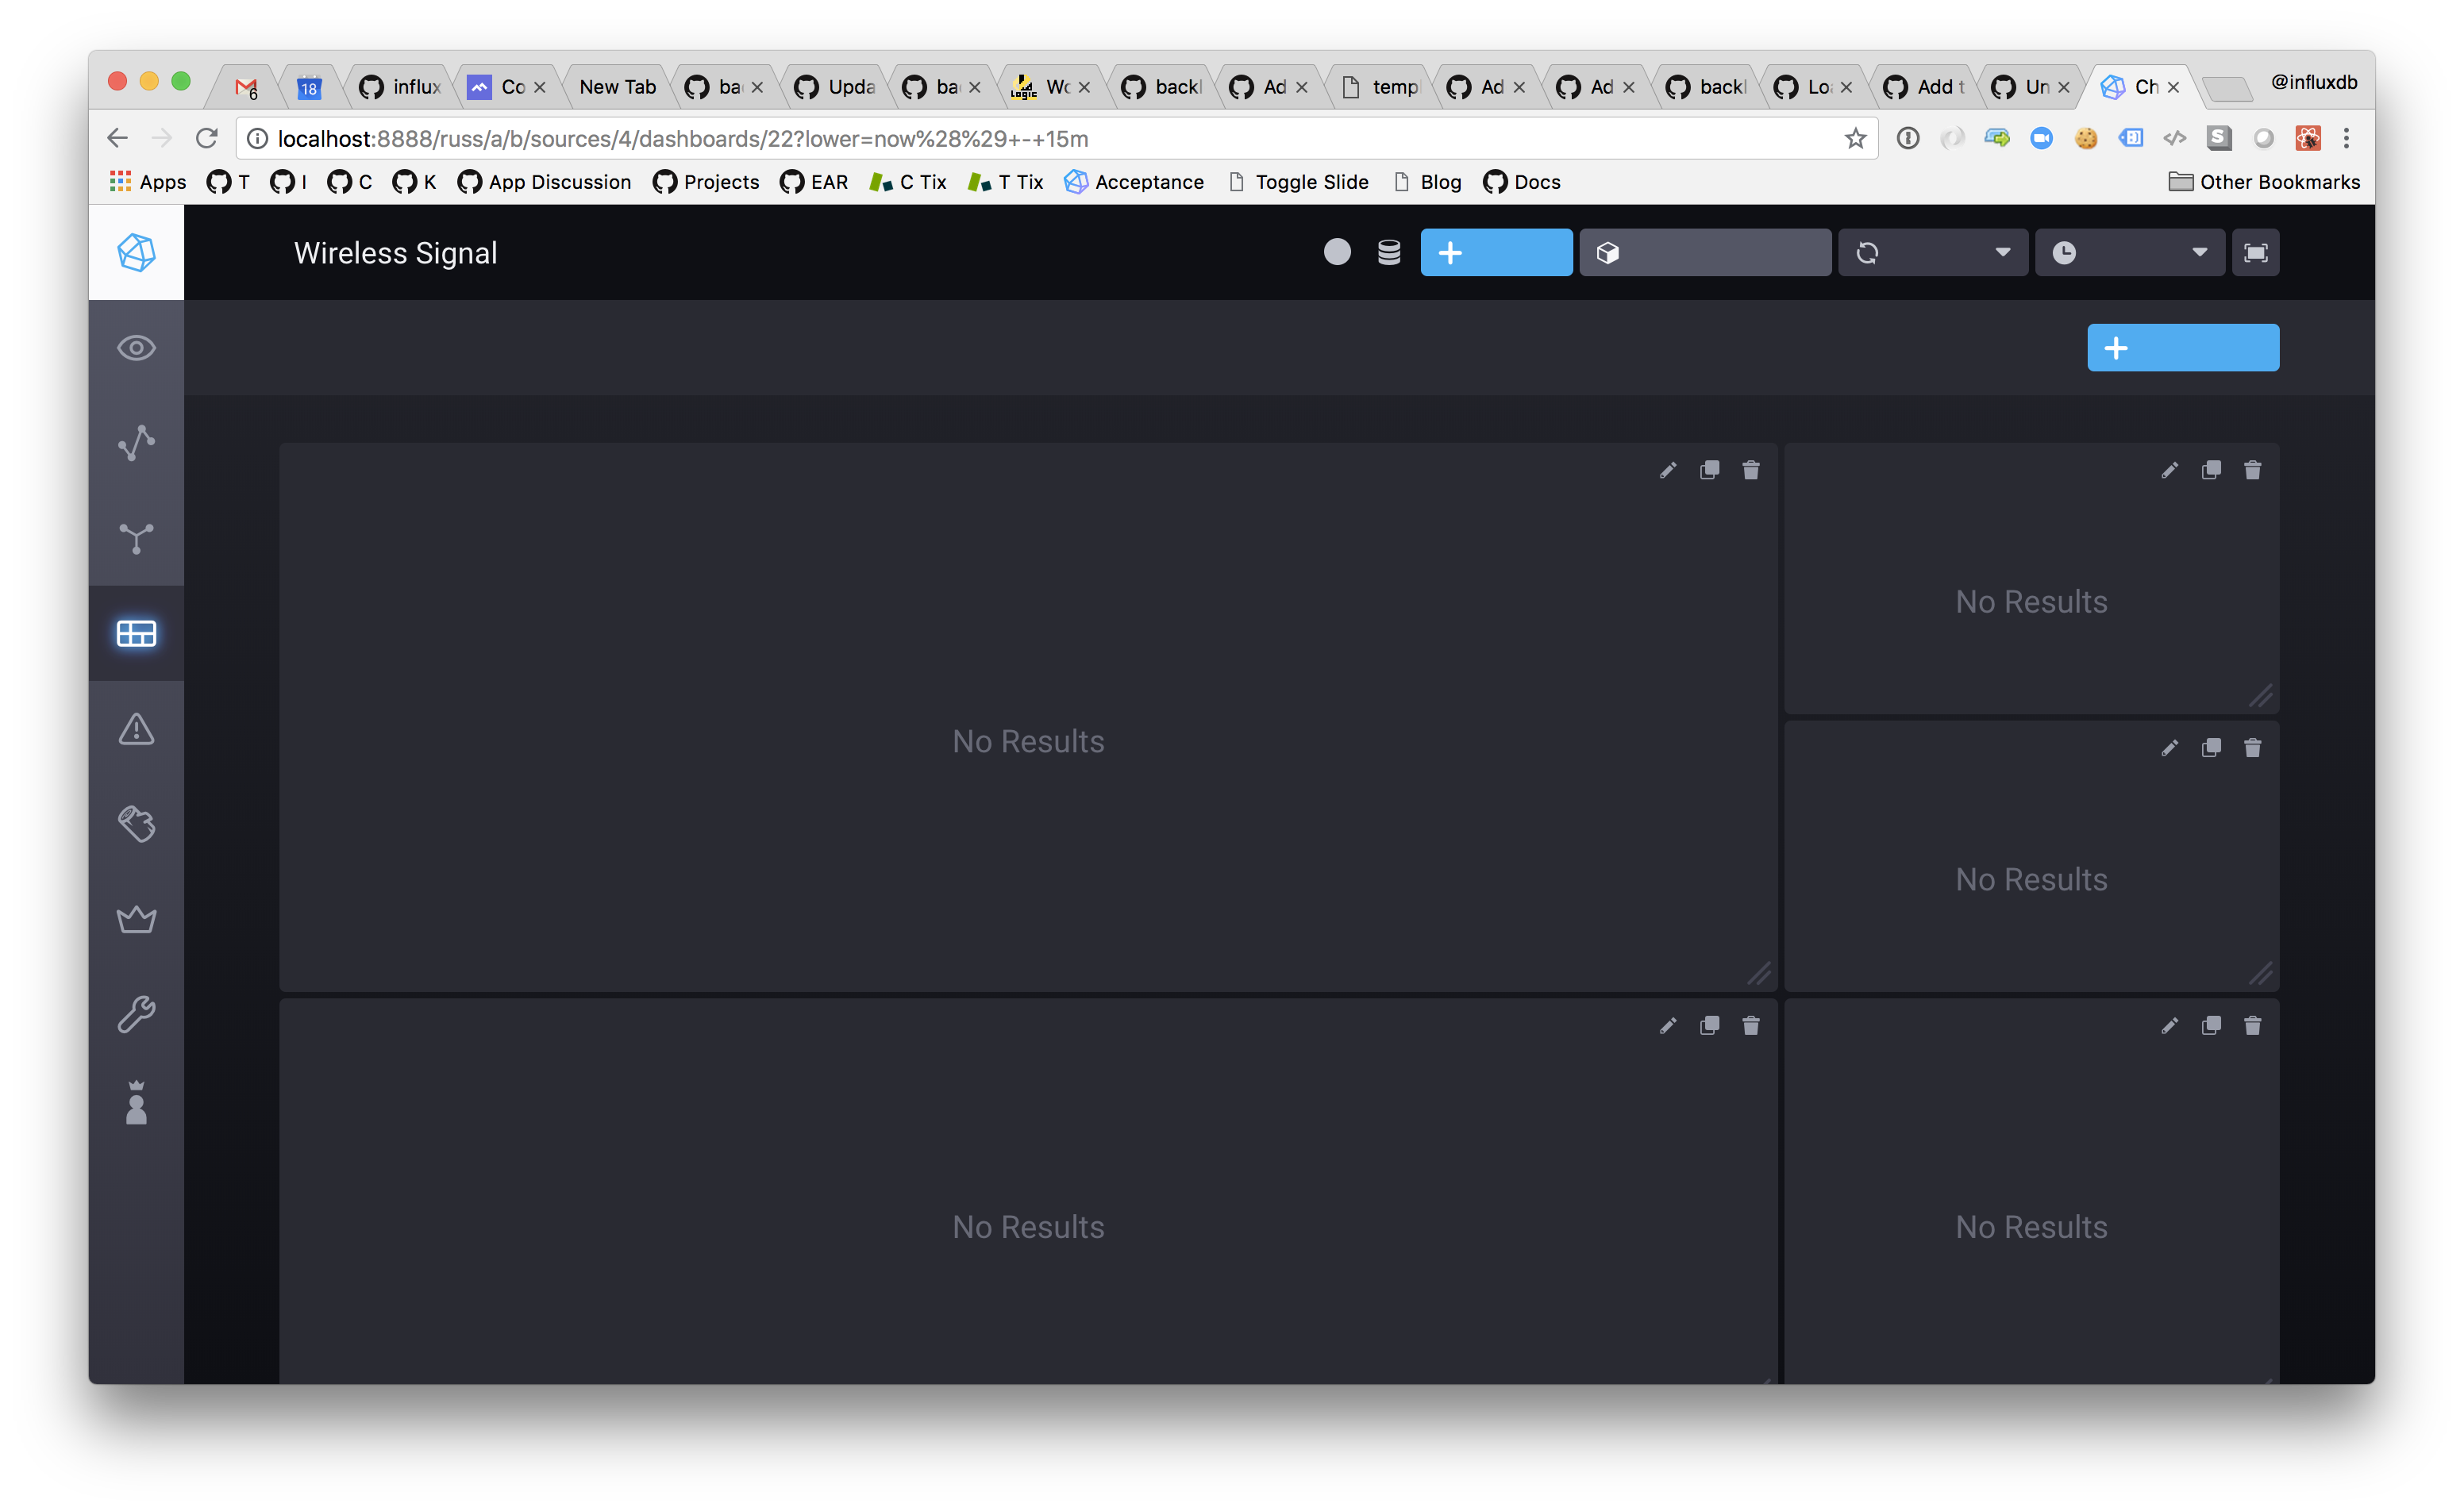The image size is (2464, 1511).
Task: Open Configuration via the wrench icon
Action: pyautogui.click(x=136, y=1013)
